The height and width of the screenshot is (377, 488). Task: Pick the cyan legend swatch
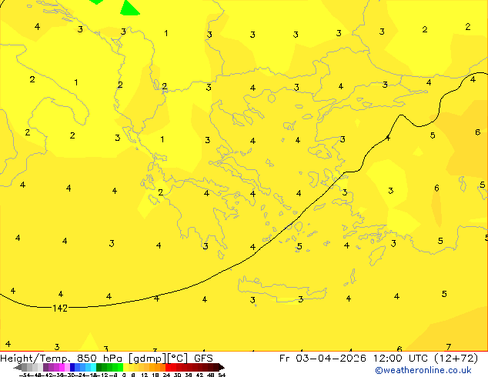point(93,367)
